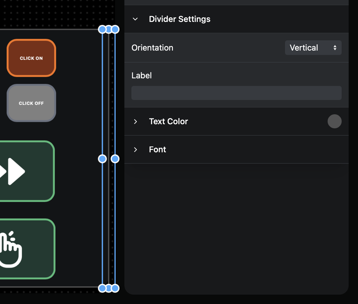The image size is (358, 304).
Task: Click the top-center divider selection handle
Action: (x=109, y=29)
